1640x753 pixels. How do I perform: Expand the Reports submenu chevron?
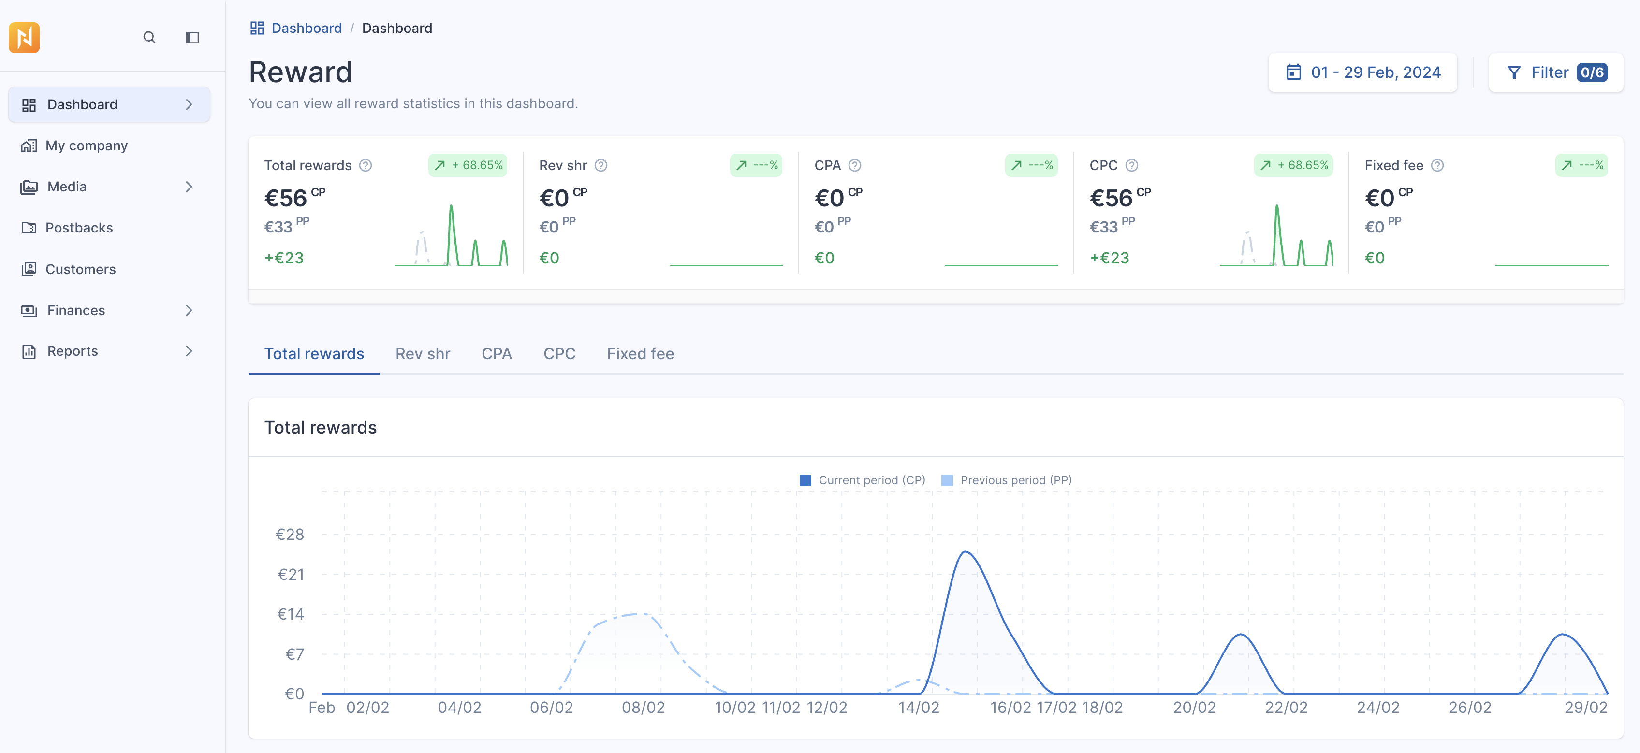pyautogui.click(x=189, y=351)
